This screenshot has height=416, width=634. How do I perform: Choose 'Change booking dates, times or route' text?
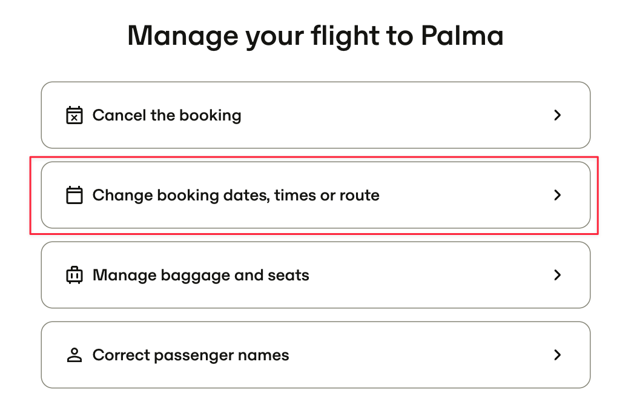click(236, 196)
